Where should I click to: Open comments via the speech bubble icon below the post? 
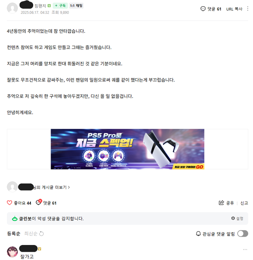click(38, 202)
